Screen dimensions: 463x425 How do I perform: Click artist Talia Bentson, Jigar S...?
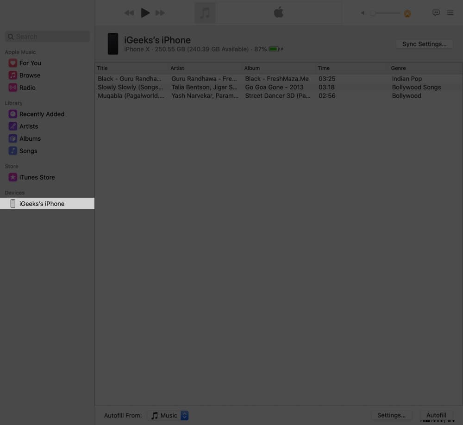204,87
